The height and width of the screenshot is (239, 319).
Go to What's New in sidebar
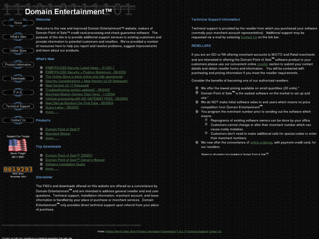point(18,37)
